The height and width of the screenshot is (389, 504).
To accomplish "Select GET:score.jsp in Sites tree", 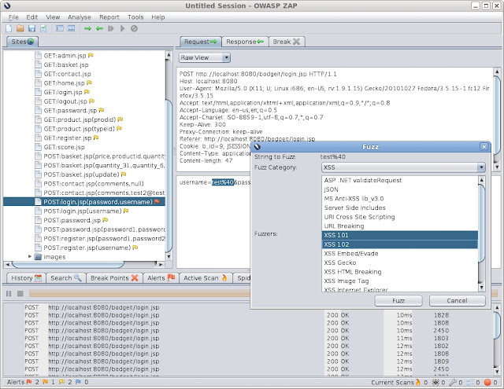I will point(64,147).
